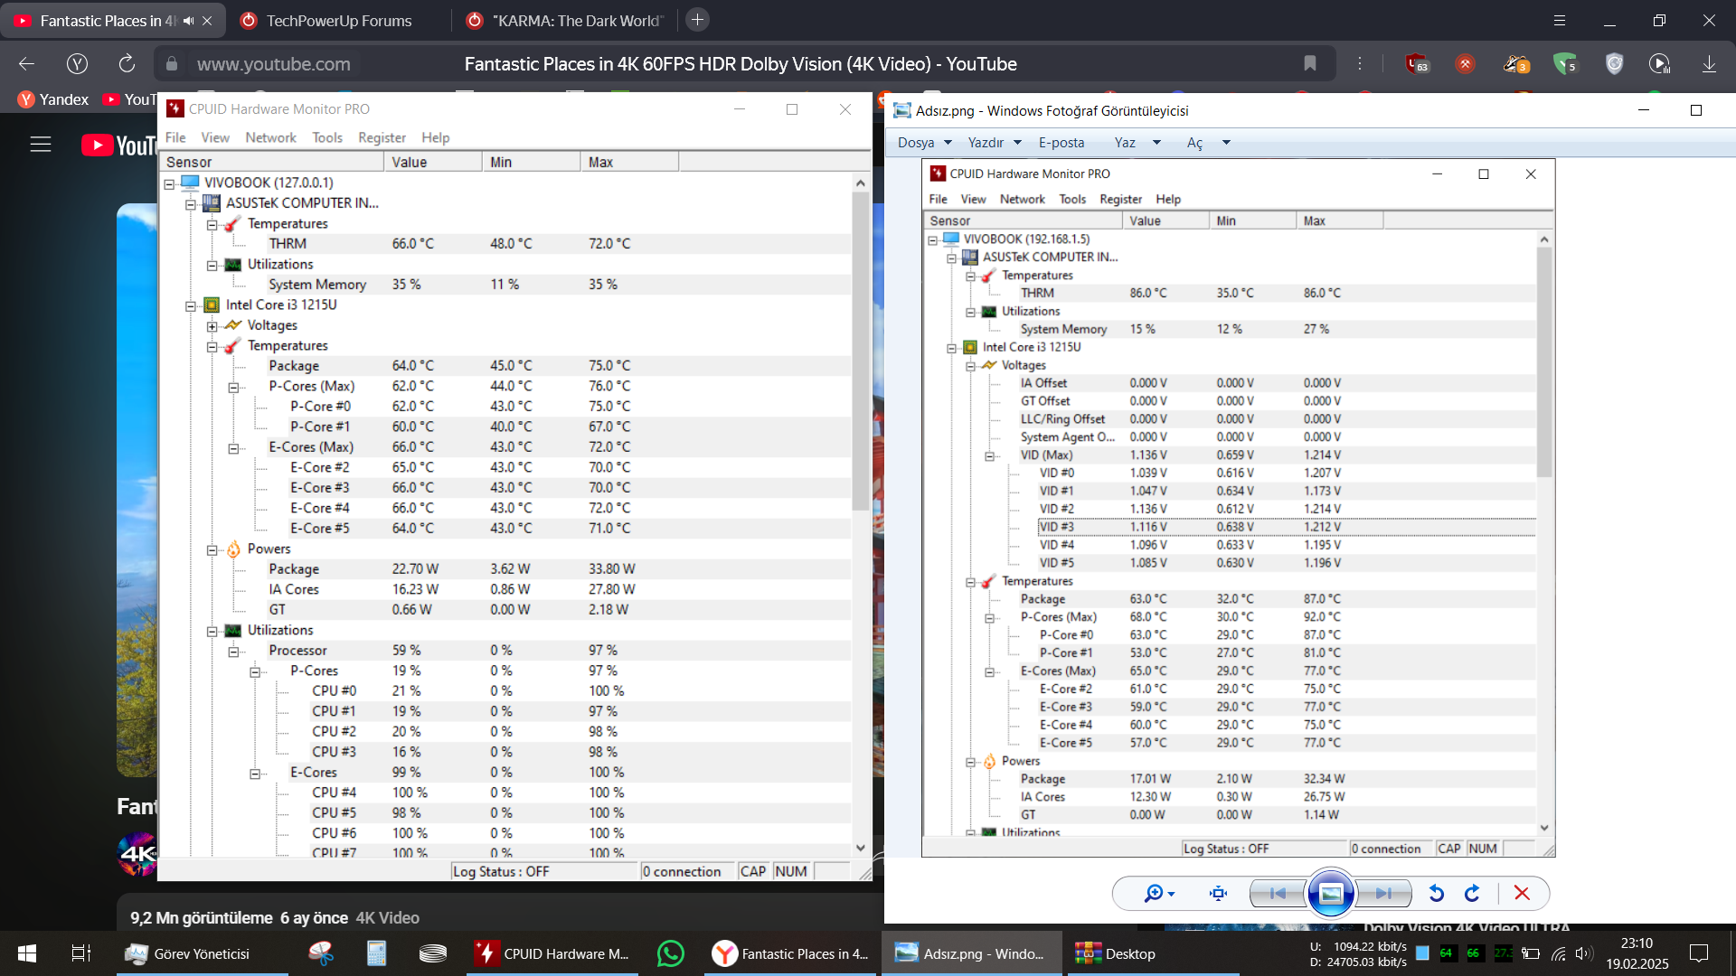Image resolution: width=1736 pixels, height=976 pixels.
Task: Collapse E-Cores (Max) temperatures node
Action: tap(233, 448)
